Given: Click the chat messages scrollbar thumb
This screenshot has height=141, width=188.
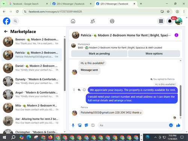Looking at the screenshot, I should click(180, 101).
